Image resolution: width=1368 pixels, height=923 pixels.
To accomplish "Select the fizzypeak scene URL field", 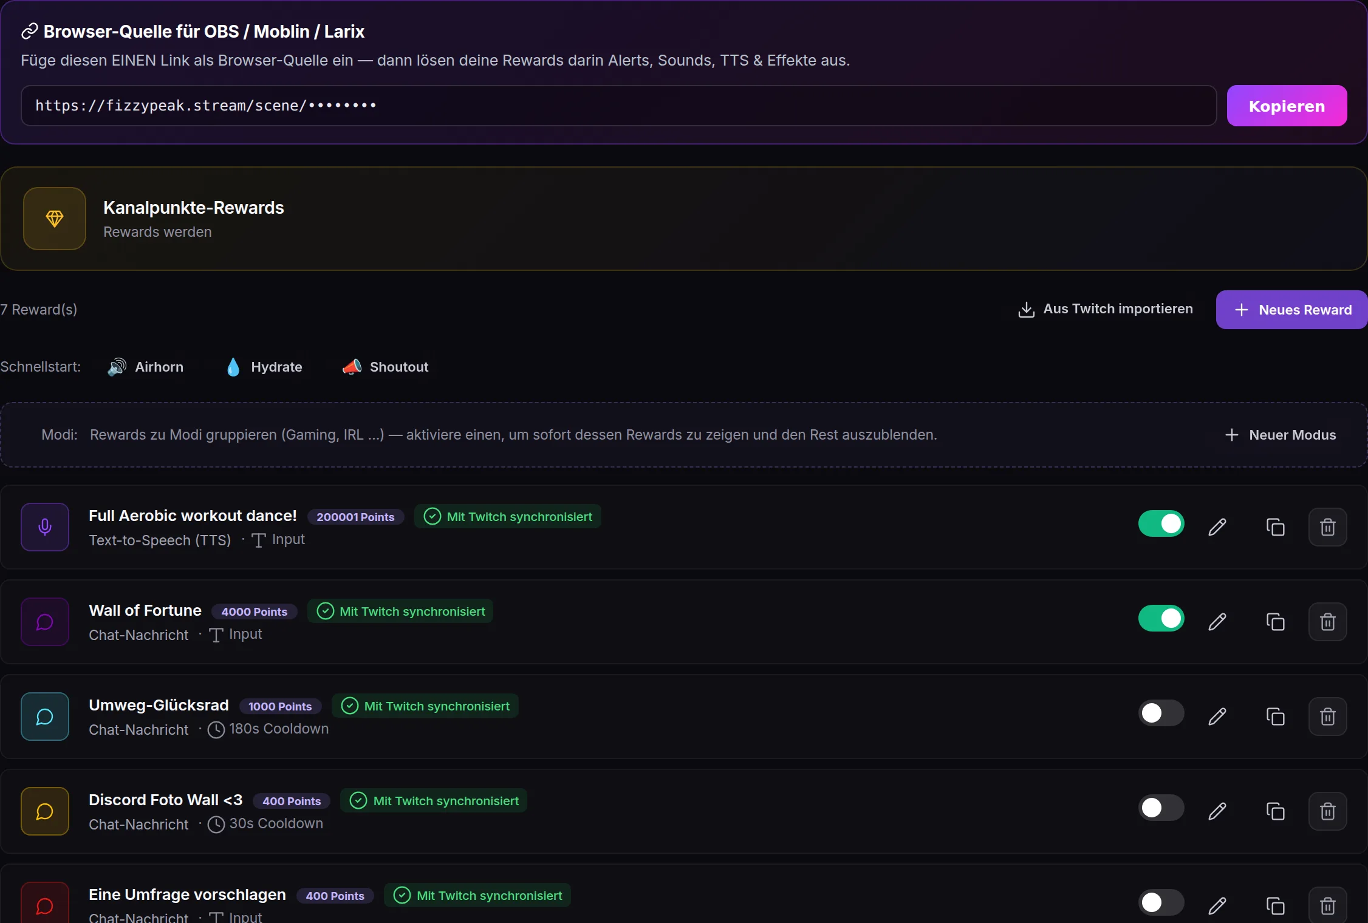I will click(x=618, y=106).
